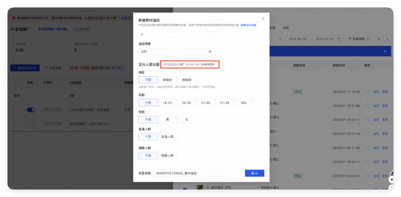401x197 pixels.
Task: Click the 创建时间 column header
Action: coord(338,65)
